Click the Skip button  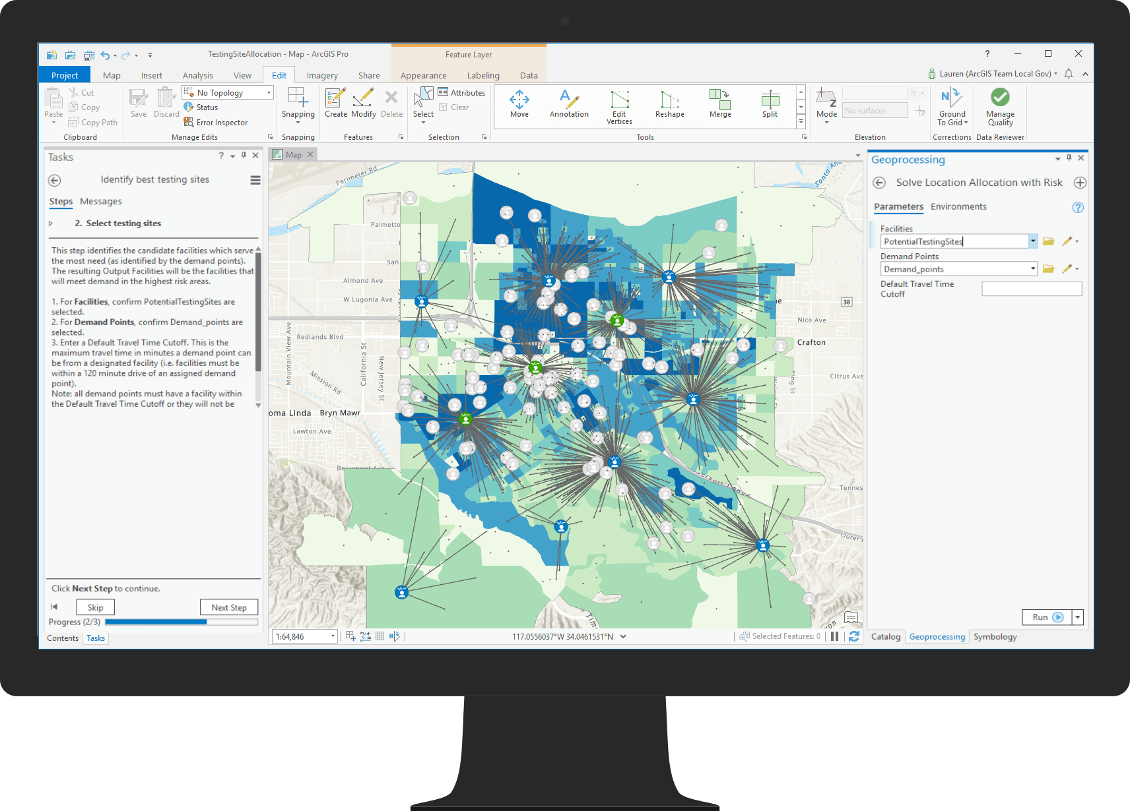coord(96,607)
